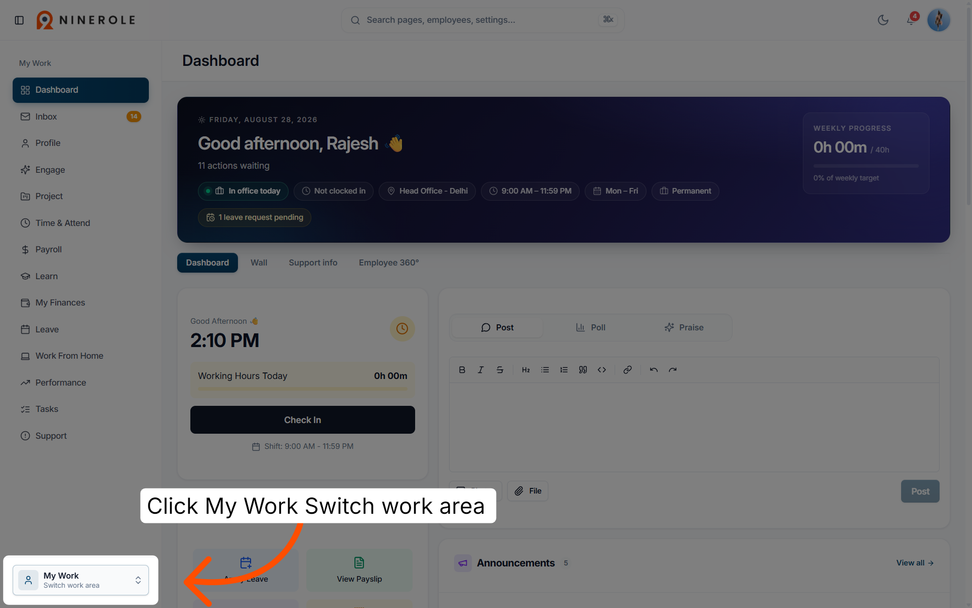Insert blockquote in editor
Image resolution: width=972 pixels, height=608 pixels.
coord(583,370)
